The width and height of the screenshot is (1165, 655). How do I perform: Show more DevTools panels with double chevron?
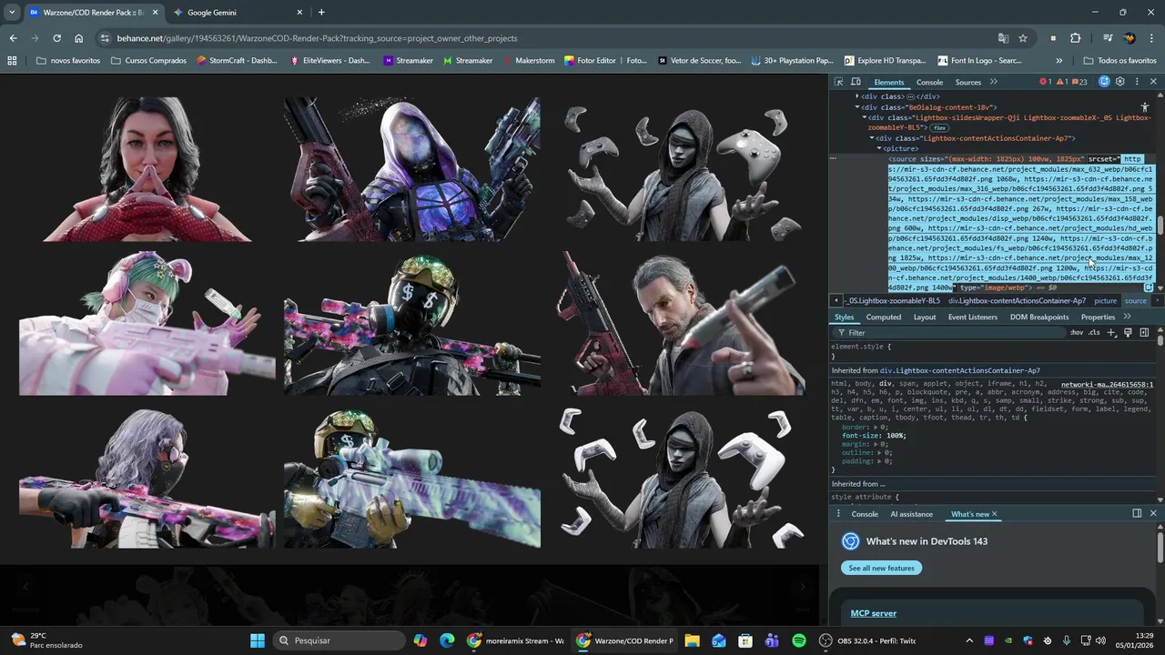click(x=993, y=82)
